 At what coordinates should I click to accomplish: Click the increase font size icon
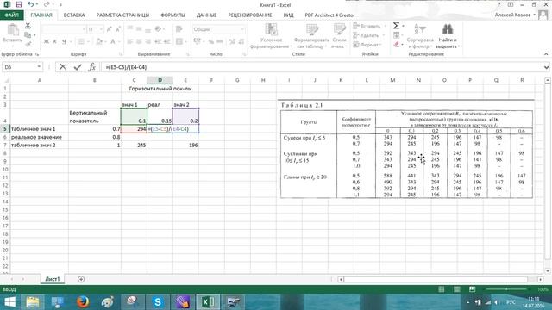click(x=110, y=29)
